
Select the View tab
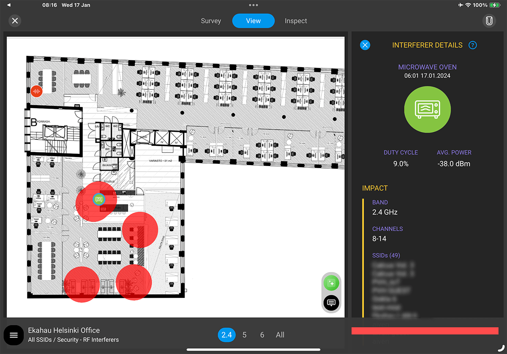click(x=253, y=21)
